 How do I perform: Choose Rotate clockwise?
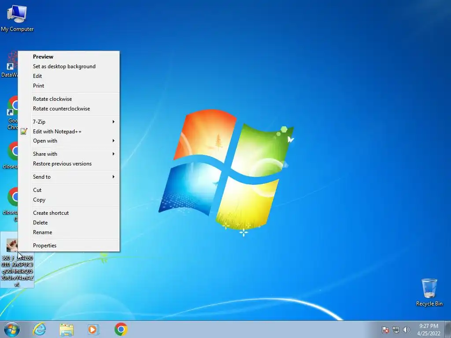pos(69,99)
